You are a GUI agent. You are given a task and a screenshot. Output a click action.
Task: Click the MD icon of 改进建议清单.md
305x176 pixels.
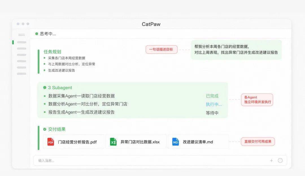click(x=176, y=142)
